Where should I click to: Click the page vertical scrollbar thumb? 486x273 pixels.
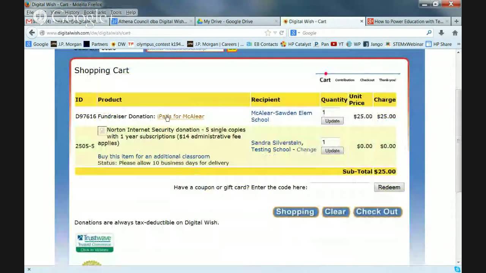(x=459, y=140)
